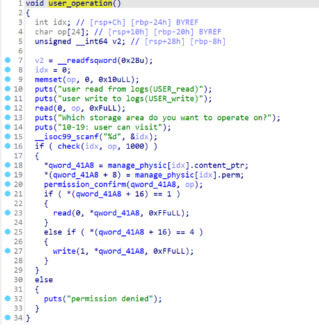Viewport: 319px width, 325px height.
Task: Open the check function reference
Action: pyautogui.click(x=69, y=146)
